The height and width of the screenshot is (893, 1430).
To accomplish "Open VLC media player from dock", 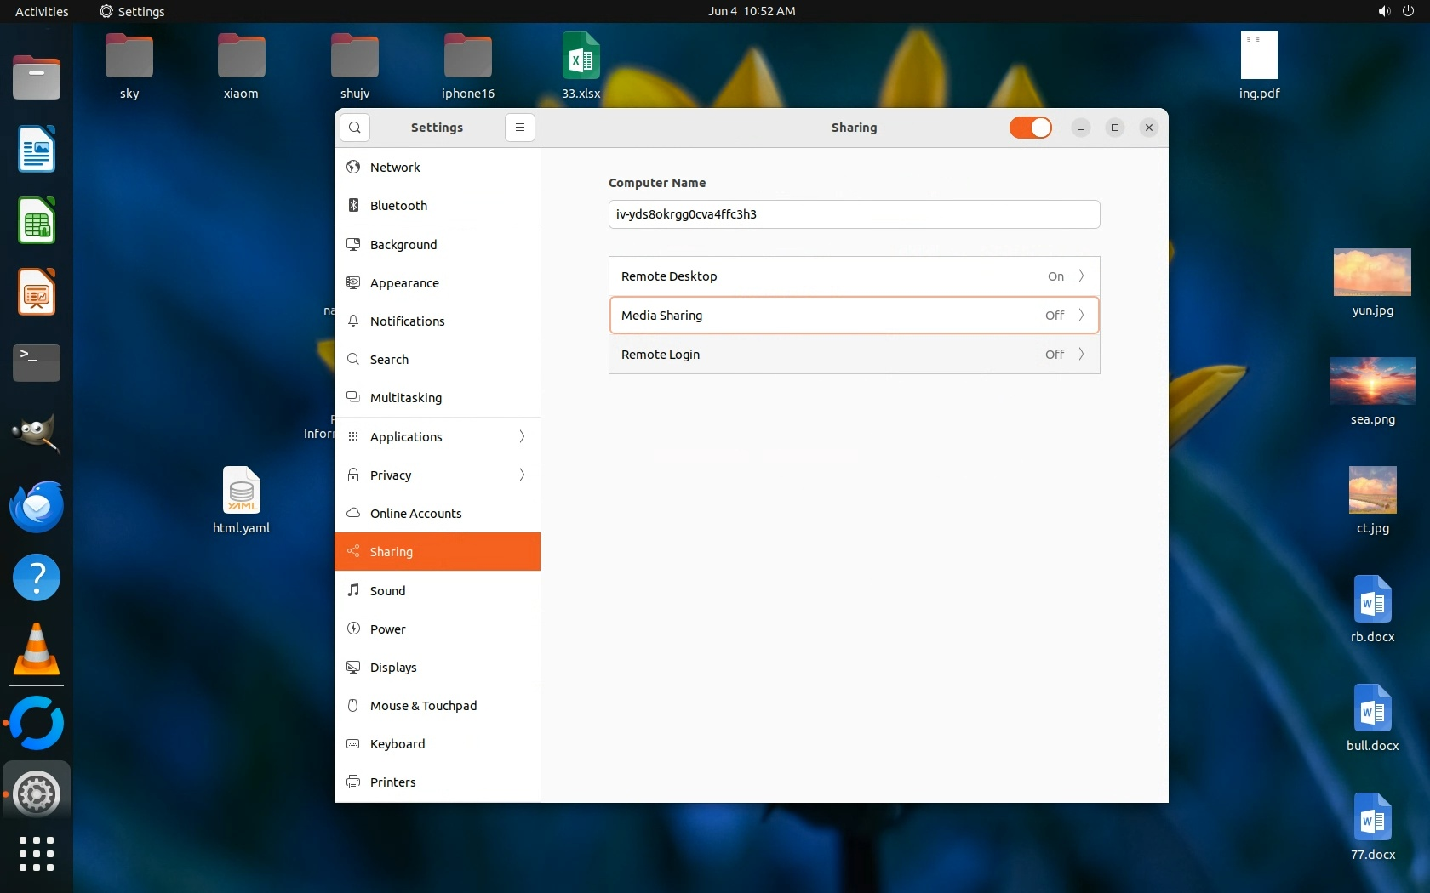I will point(37,651).
